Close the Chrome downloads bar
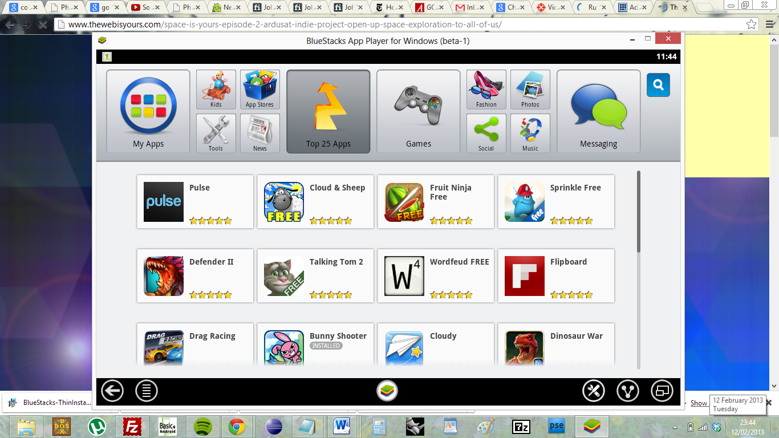 769,403
